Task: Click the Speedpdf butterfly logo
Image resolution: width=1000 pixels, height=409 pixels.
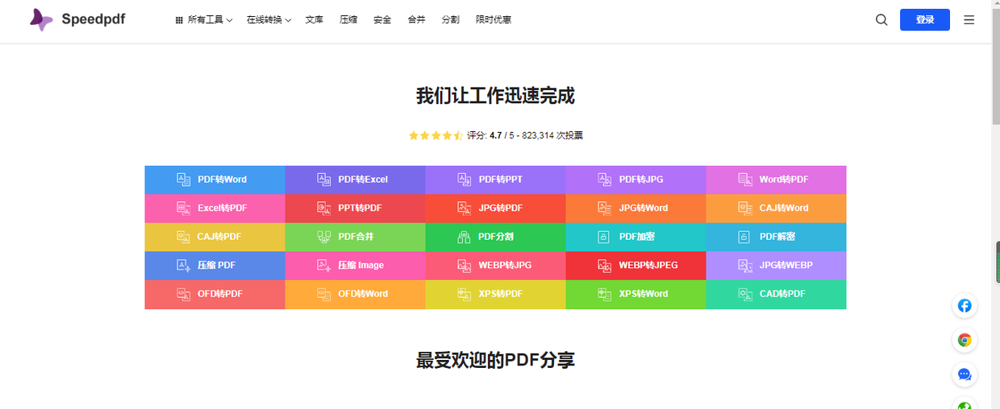Action: point(41,19)
